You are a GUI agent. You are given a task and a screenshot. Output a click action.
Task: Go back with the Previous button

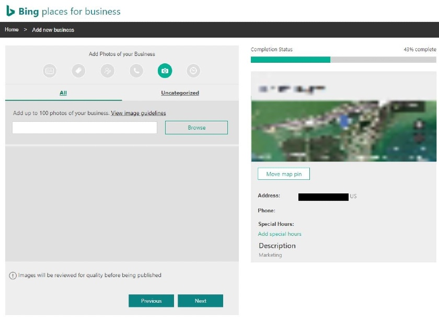tap(151, 301)
